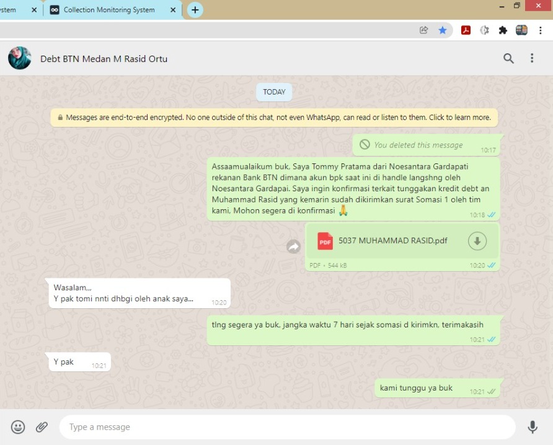Open contact profile picture
This screenshot has width=553, height=445.
tap(20, 59)
